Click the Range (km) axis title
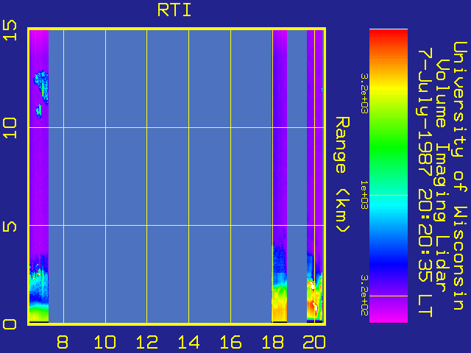The width and height of the screenshot is (471, 353). [342, 175]
